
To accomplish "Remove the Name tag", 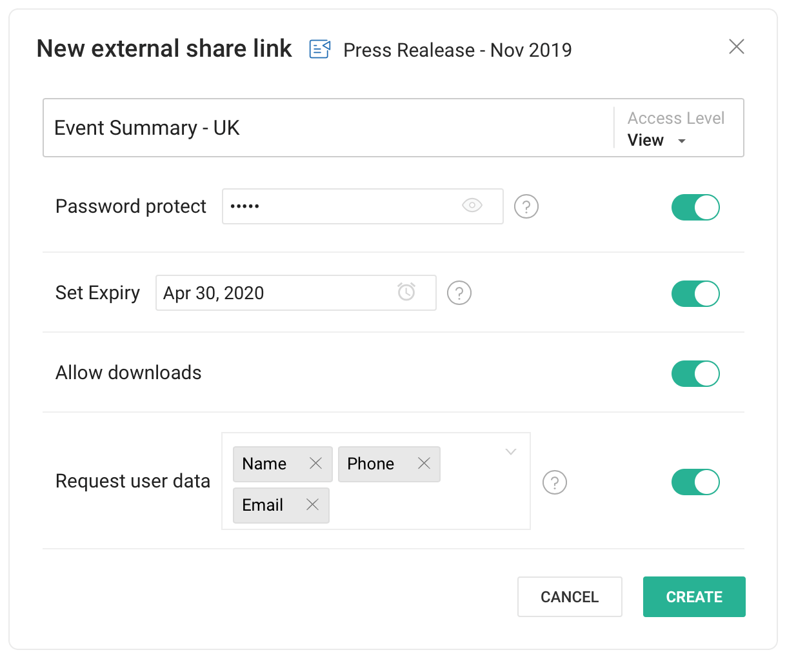I will pyautogui.click(x=315, y=464).
